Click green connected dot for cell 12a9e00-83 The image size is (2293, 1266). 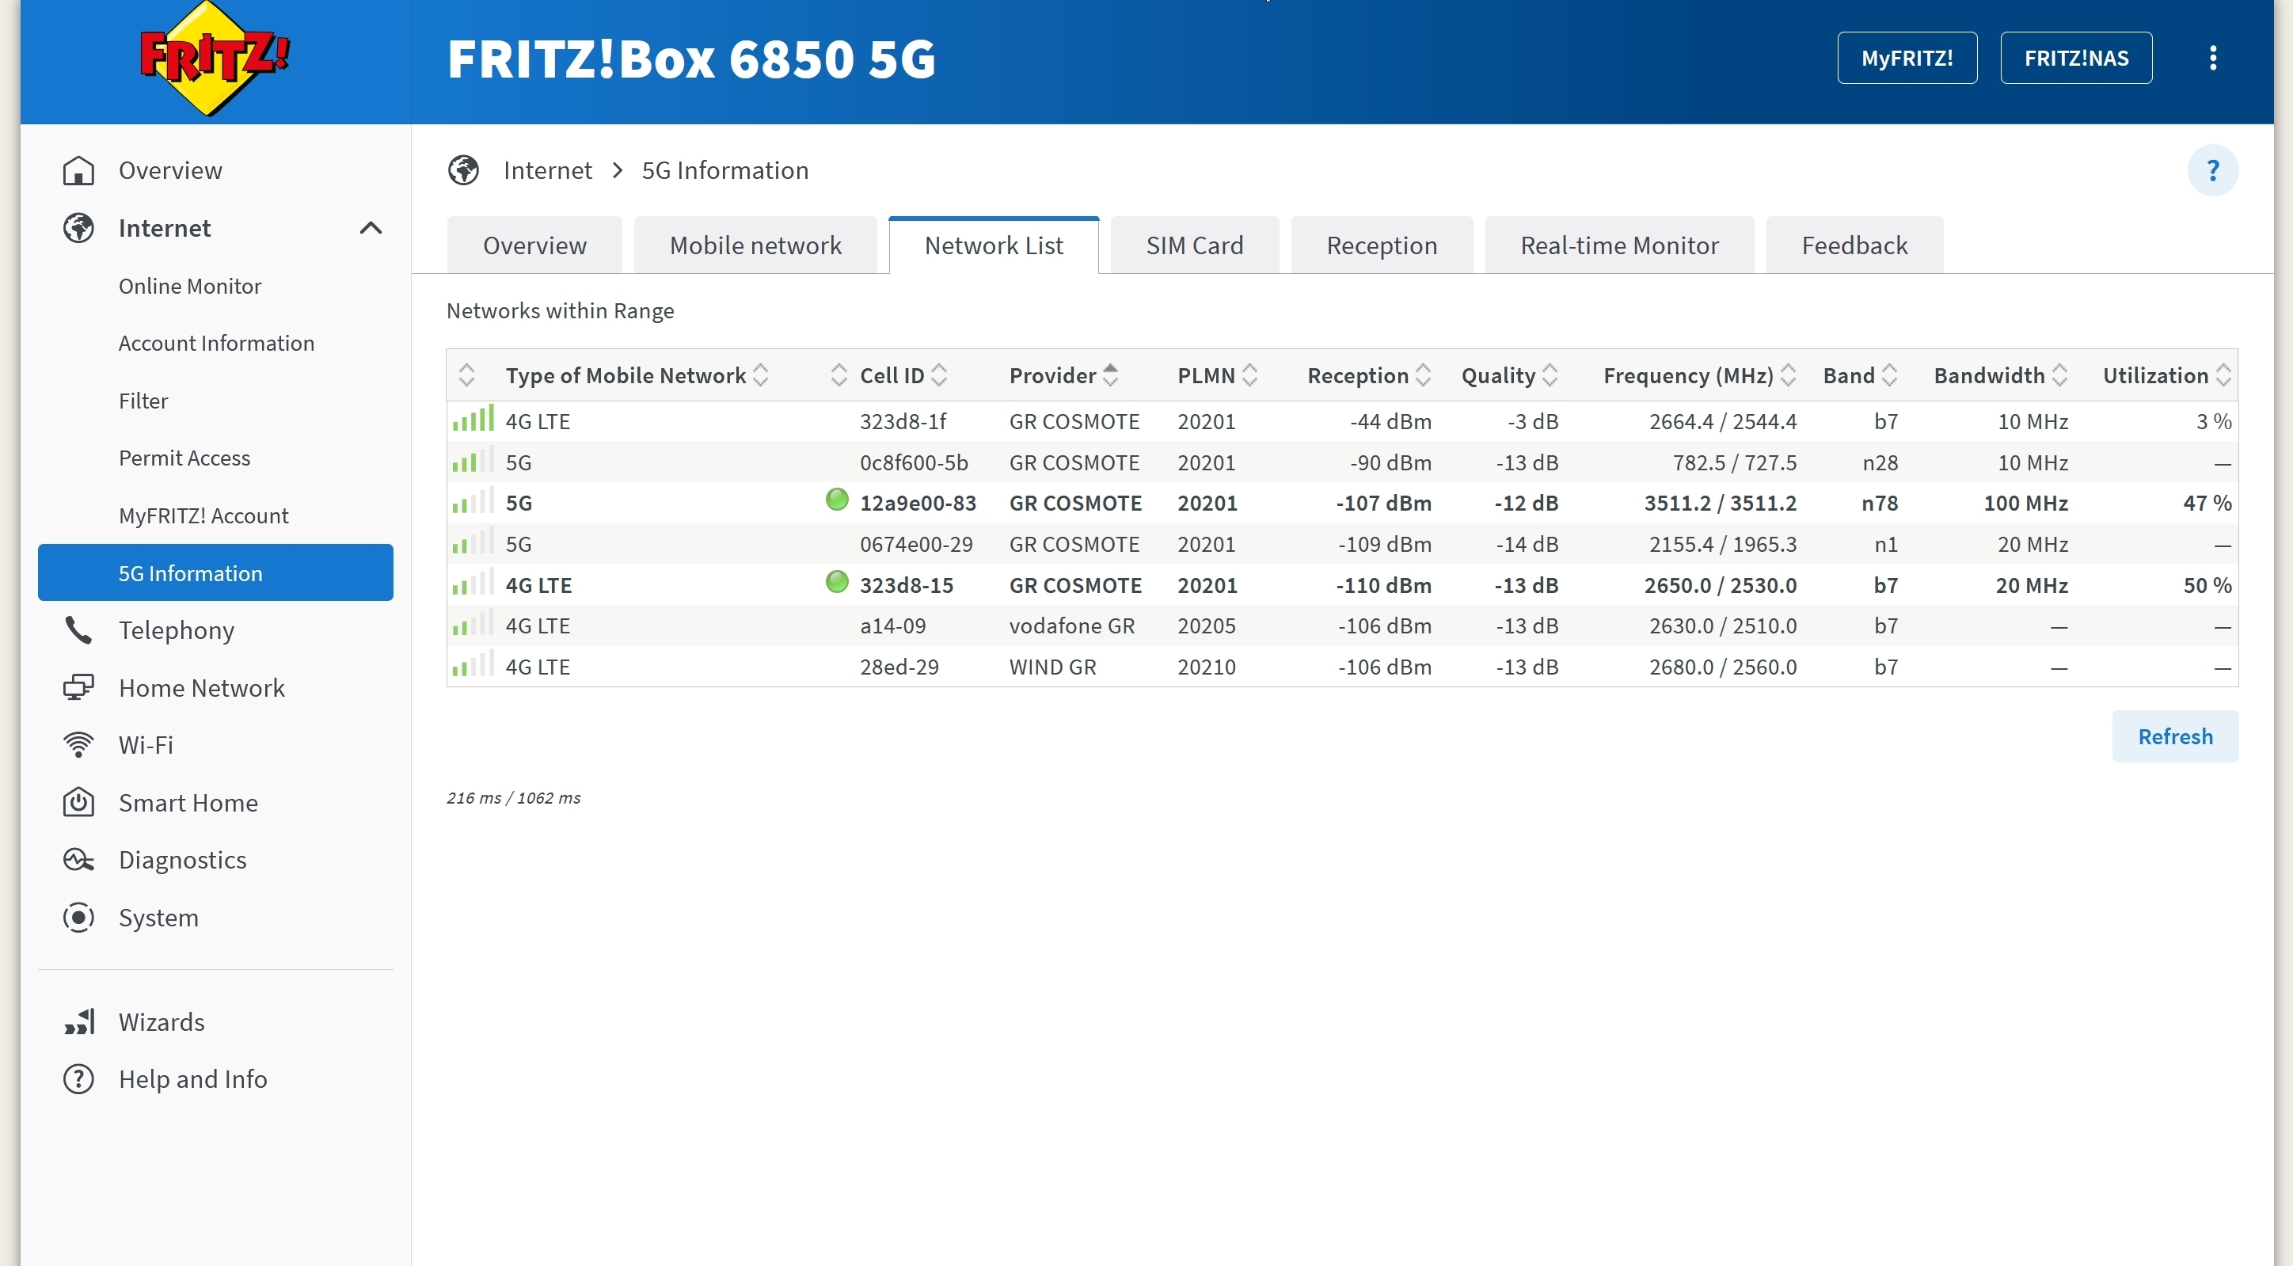[x=837, y=500]
